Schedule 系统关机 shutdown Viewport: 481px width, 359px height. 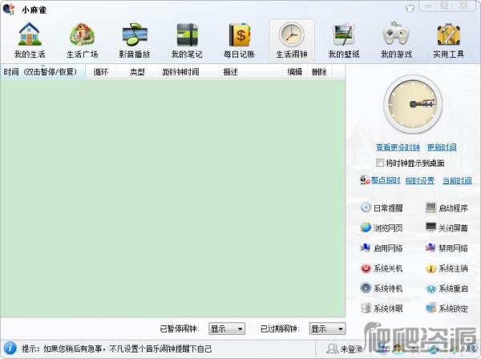coord(382,268)
